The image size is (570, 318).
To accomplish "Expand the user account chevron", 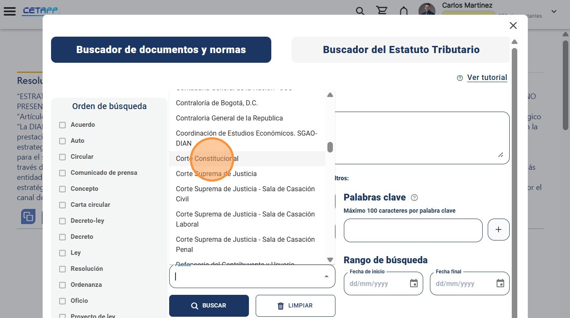I will pyautogui.click(x=554, y=11).
